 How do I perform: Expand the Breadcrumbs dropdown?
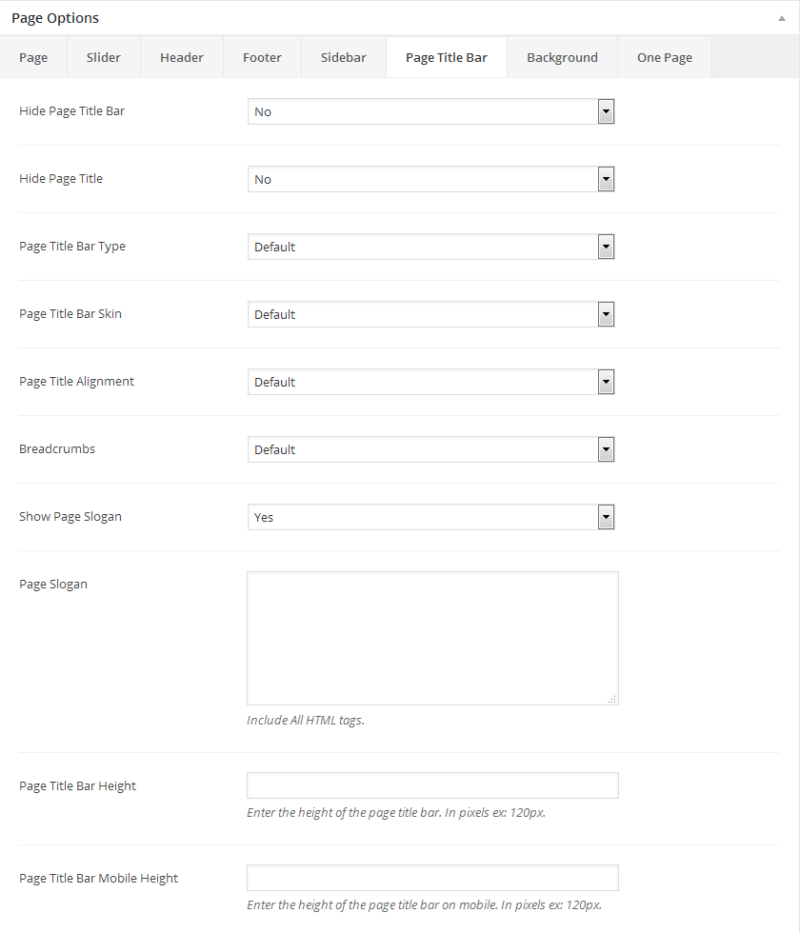click(430, 449)
